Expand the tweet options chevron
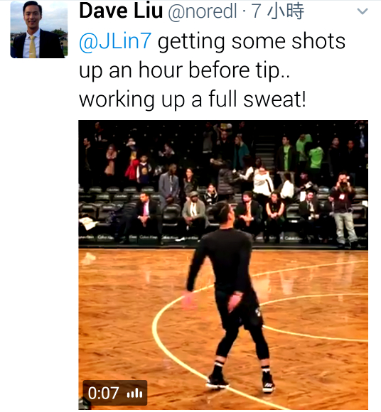The width and height of the screenshot is (381, 412). pyautogui.click(x=363, y=11)
